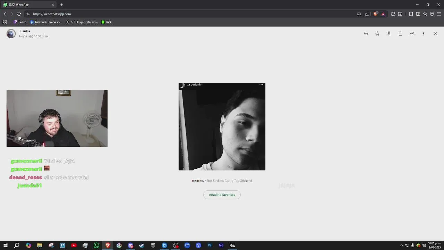
Task: Click the JuanDa sender name
Action: point(25,31)
